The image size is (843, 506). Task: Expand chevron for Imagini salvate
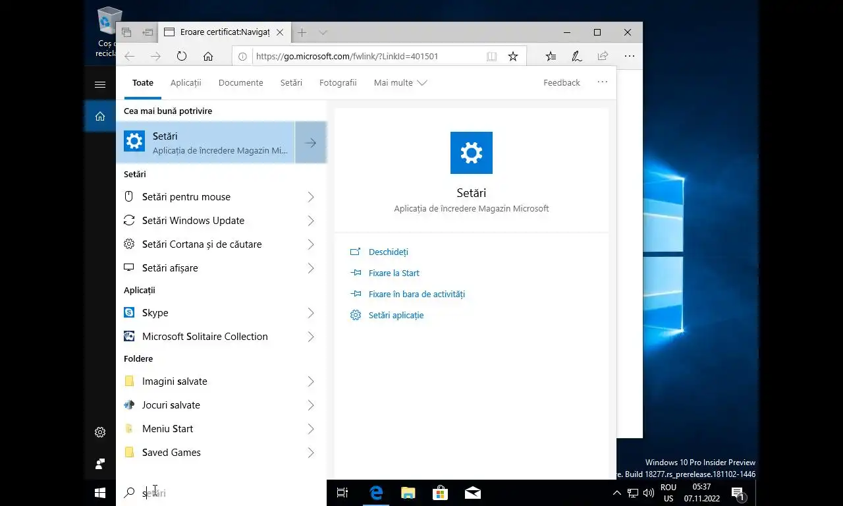click(x=311, y=381)
